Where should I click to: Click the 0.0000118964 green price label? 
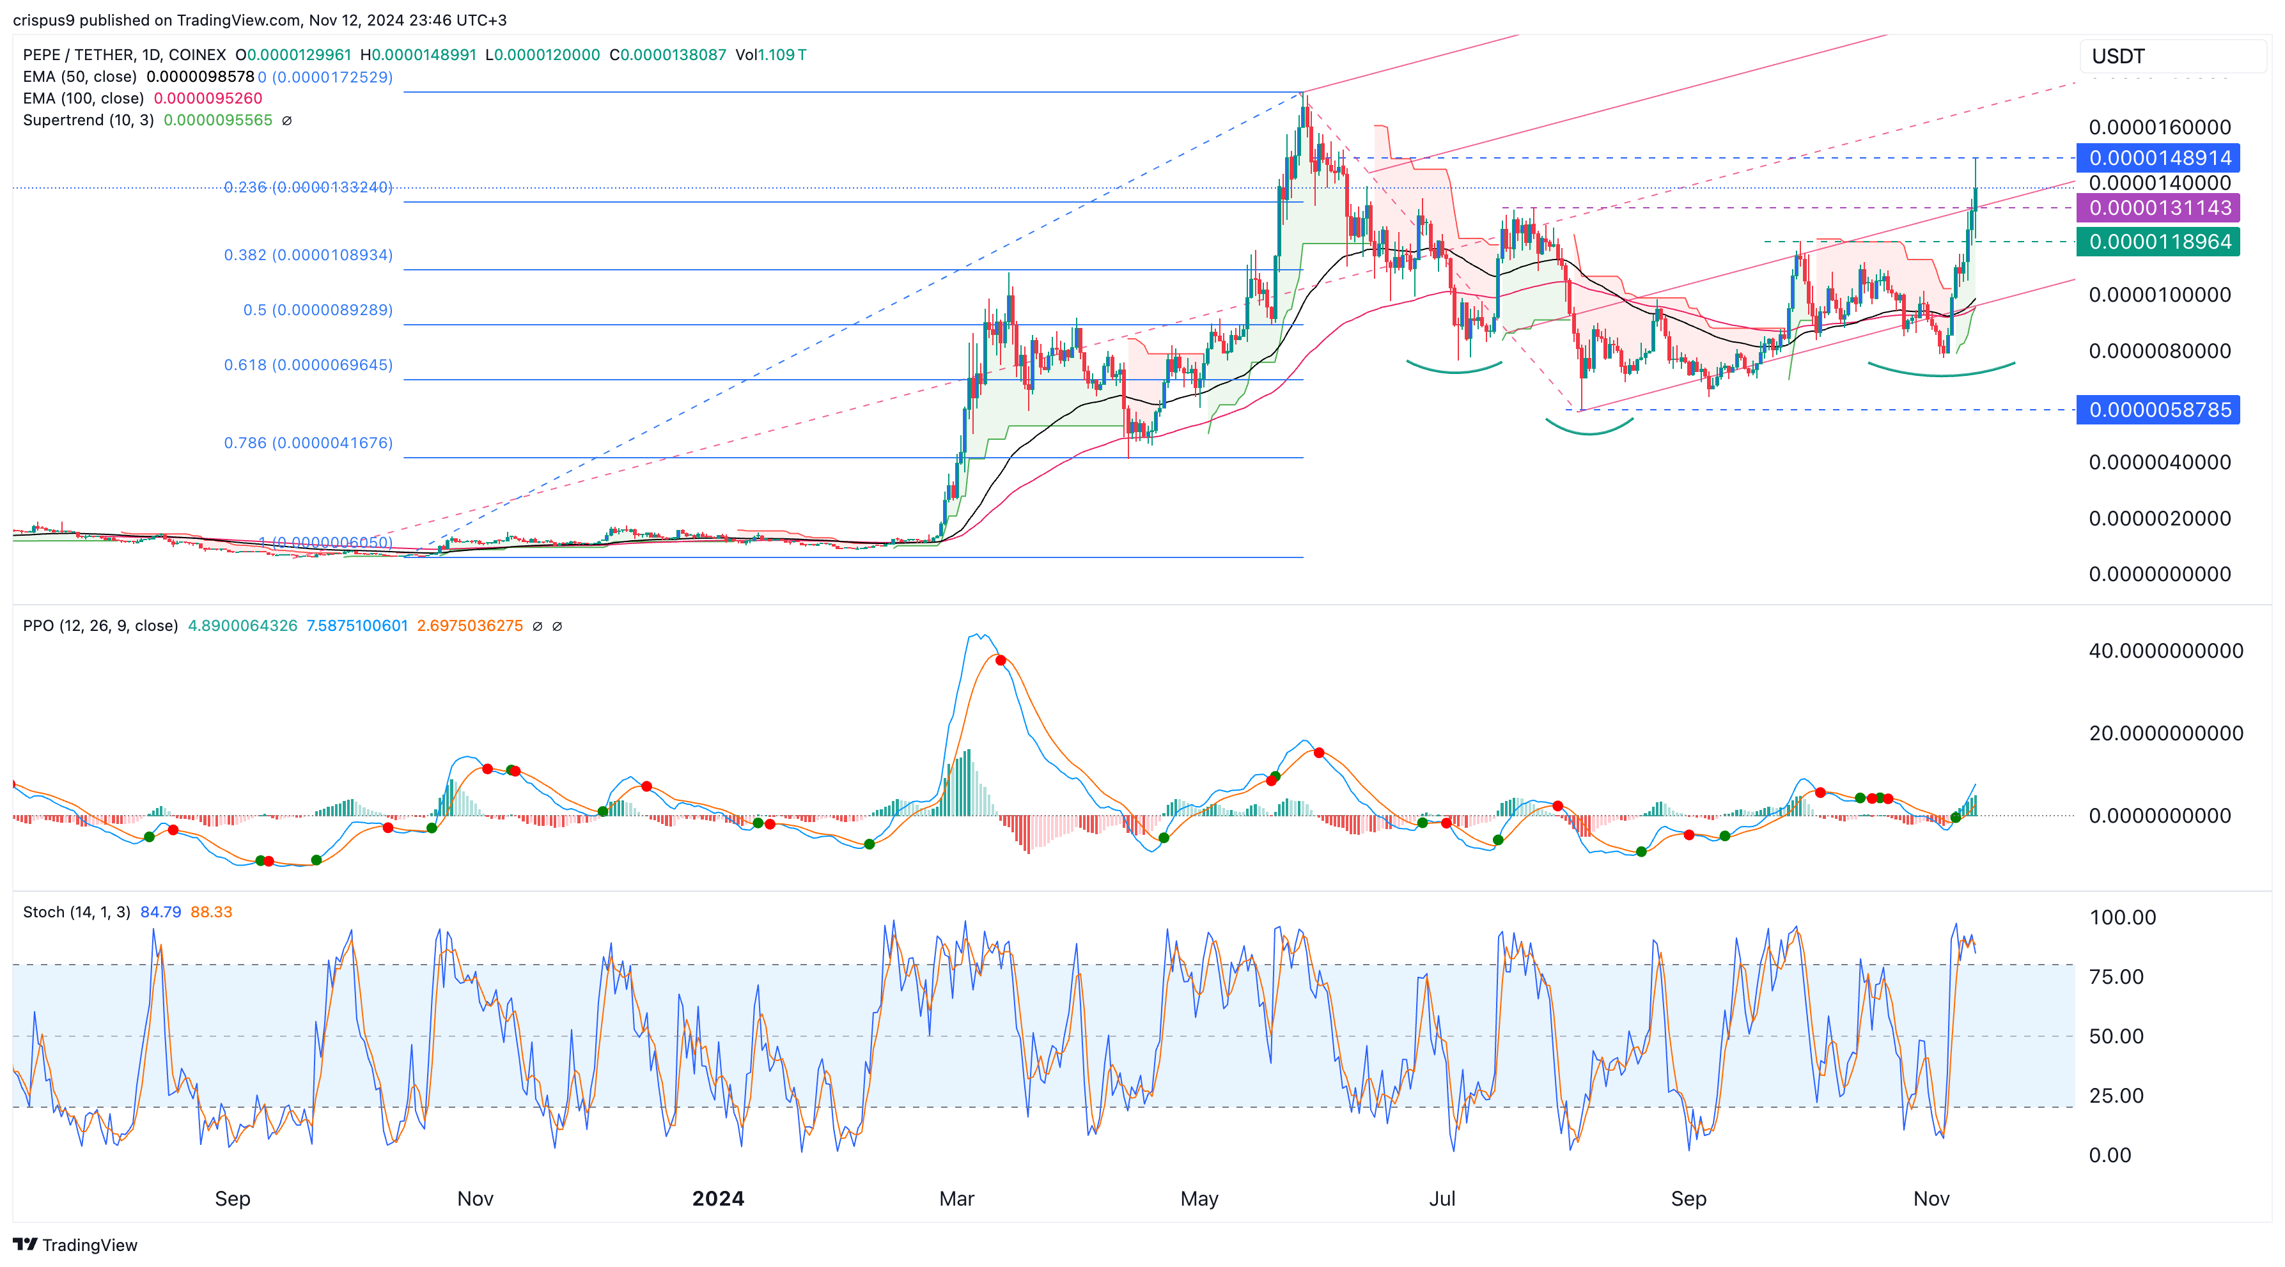(2158, 241)
